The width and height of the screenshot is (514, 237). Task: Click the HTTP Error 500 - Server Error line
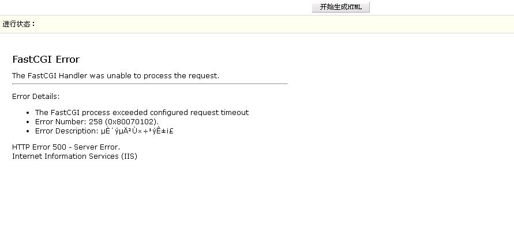point(66,147)
